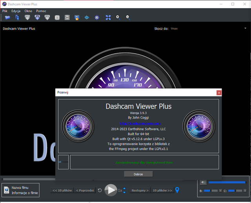Close the Przerwij about dialog
Screen dimensions: 251x203
(219, 93)
